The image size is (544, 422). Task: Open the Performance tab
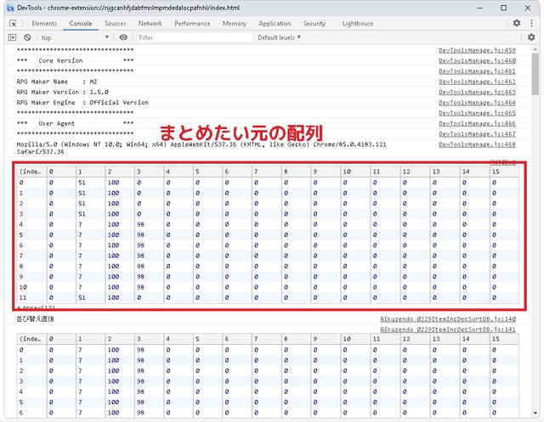pos(192,24)
